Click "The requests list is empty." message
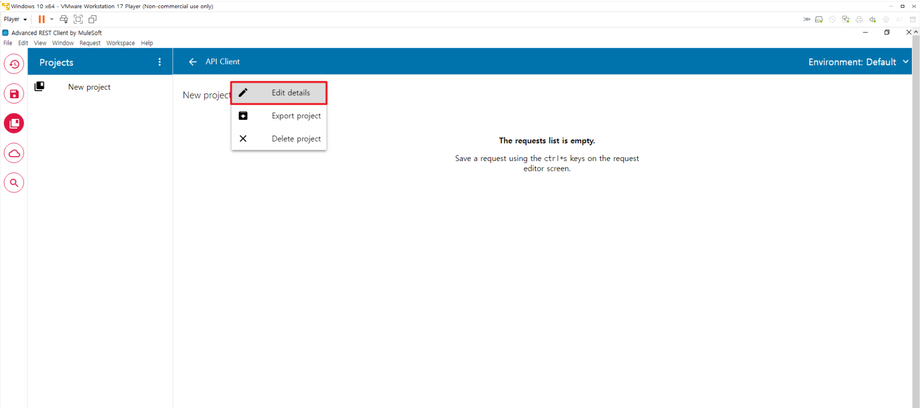The image size is (920, 408). pyautogui.click(x=547, y=141)
